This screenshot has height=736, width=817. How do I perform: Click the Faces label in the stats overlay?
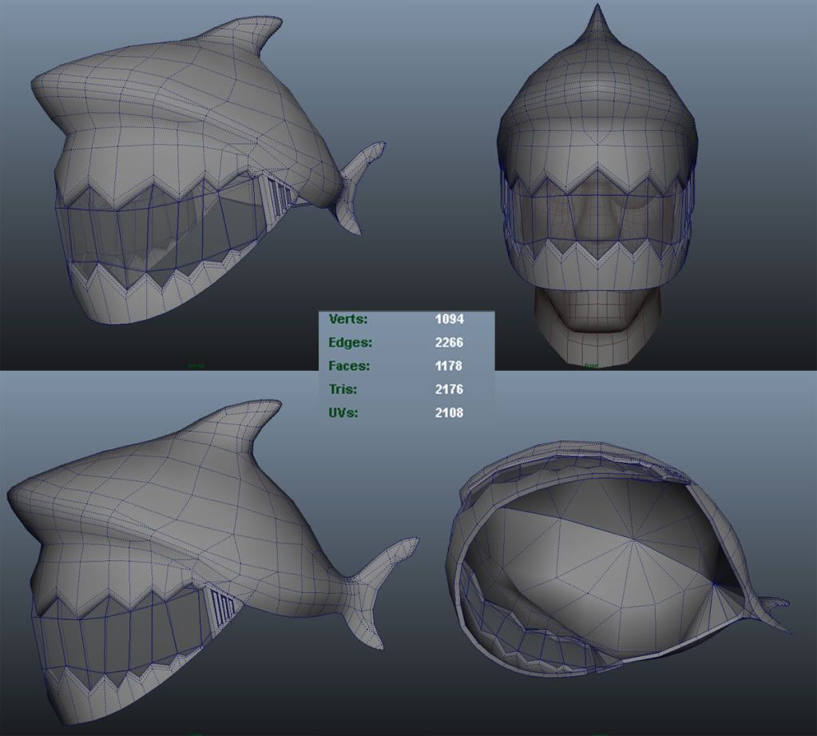click(x=349, y=366)
